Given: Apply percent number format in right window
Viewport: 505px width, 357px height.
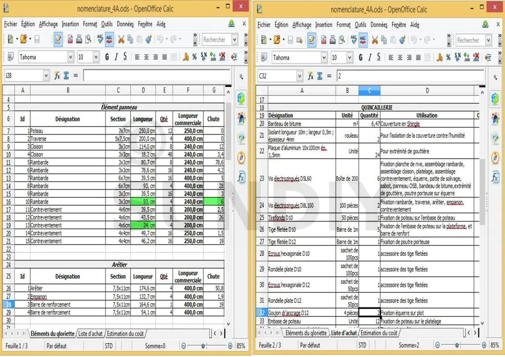Looking at the screenshot, I should pos(448,58).
